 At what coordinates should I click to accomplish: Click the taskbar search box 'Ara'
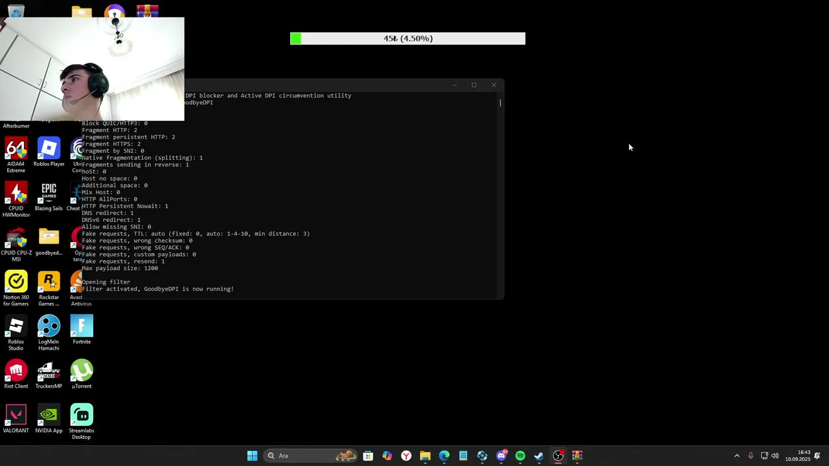(312, 456)
